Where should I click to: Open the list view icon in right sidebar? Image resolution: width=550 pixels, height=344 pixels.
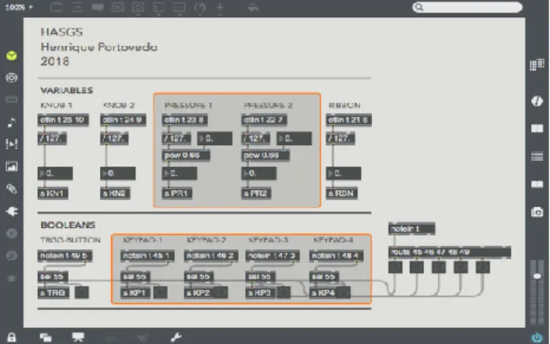[537, 156]
